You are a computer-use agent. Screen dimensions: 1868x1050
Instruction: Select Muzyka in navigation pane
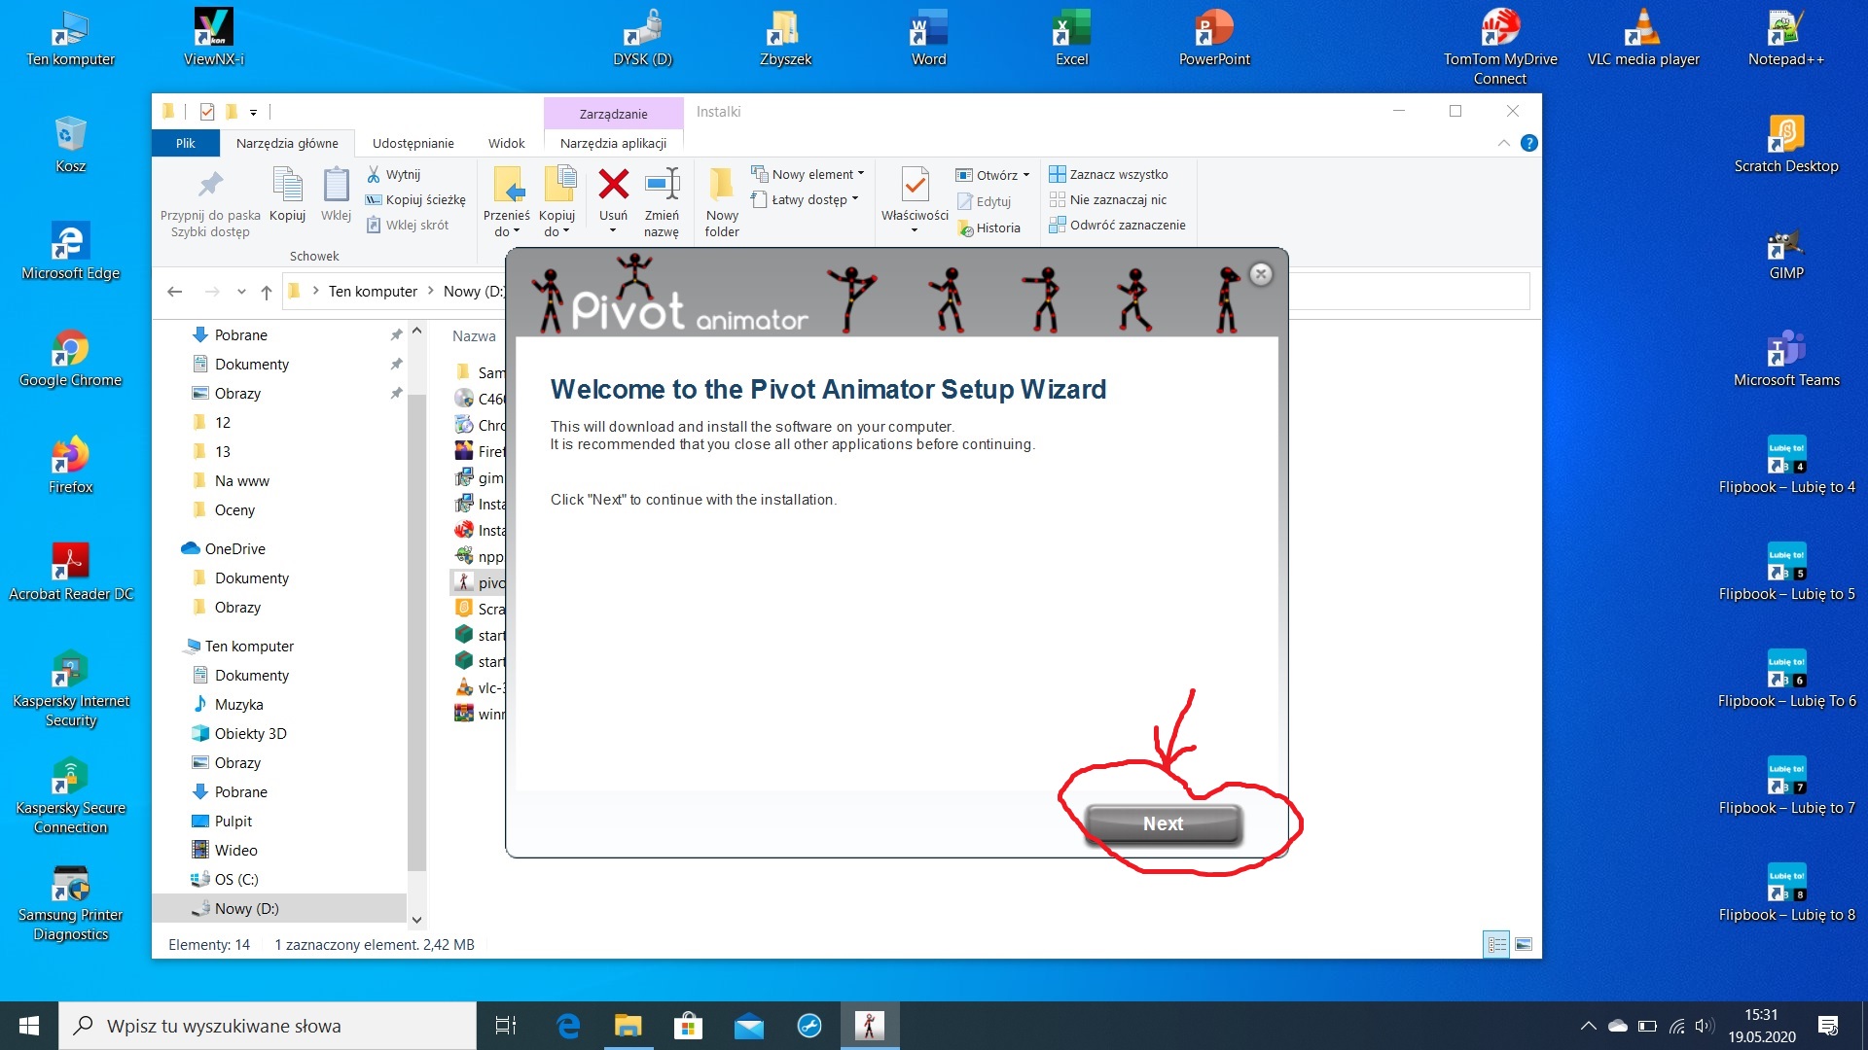tap(238, 704)
